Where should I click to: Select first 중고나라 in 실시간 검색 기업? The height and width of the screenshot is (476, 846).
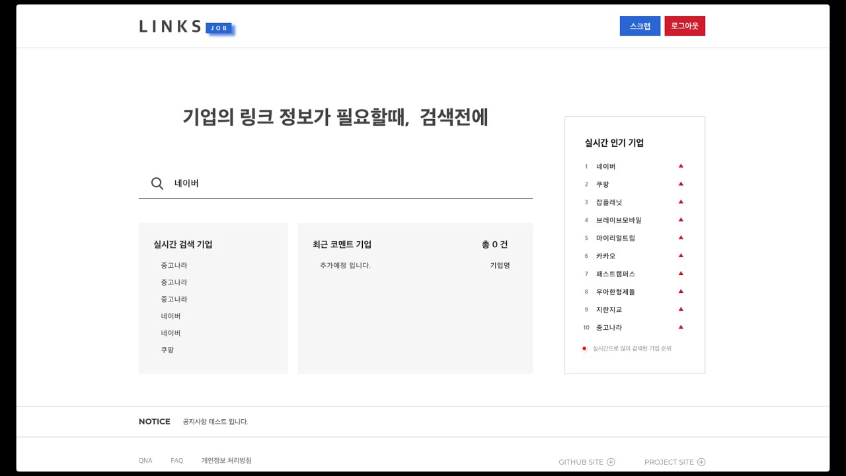pyautogui.click(x=174, y=265)
